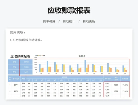
Task: Select 客户1 应收 1月 cell 500
Action: pos(29,83)
